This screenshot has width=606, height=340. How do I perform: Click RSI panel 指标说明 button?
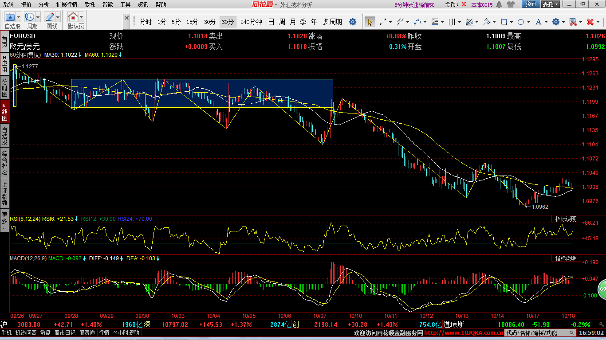pos(566,219)
